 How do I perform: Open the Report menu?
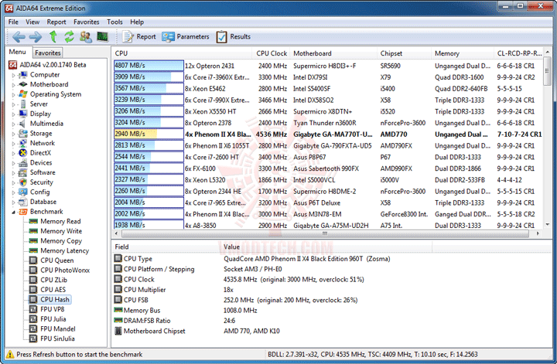tap(56, 22)
